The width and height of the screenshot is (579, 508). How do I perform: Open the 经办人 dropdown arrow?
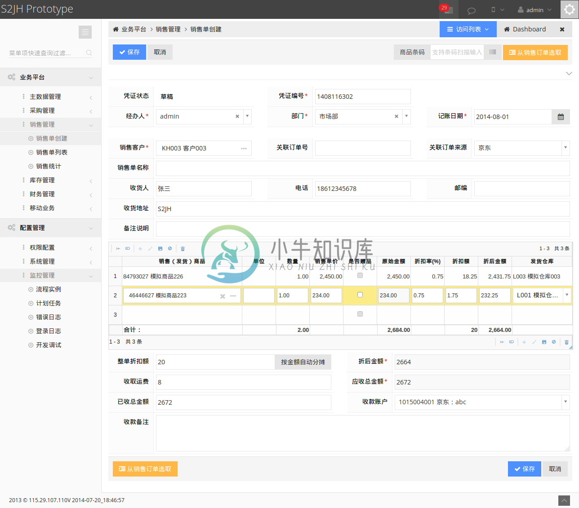(x=247, y=116)
